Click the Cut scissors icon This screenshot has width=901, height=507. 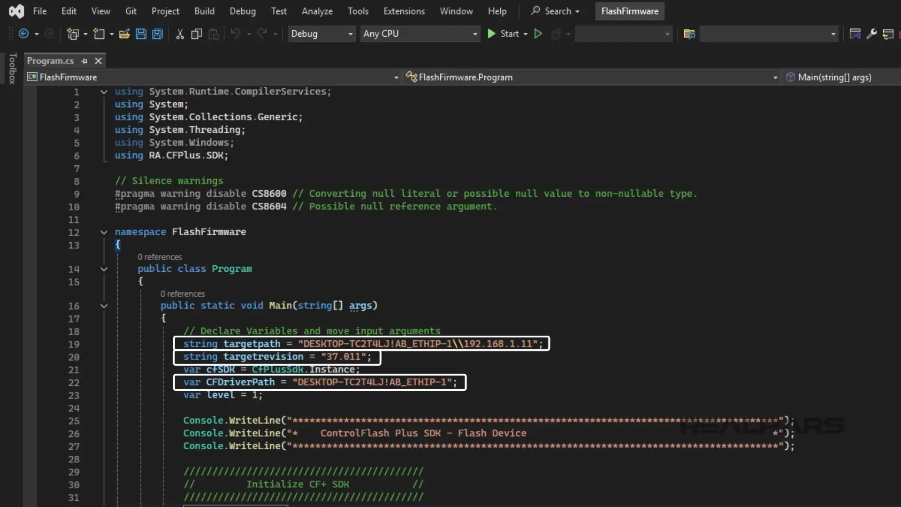tap(180, 34)
